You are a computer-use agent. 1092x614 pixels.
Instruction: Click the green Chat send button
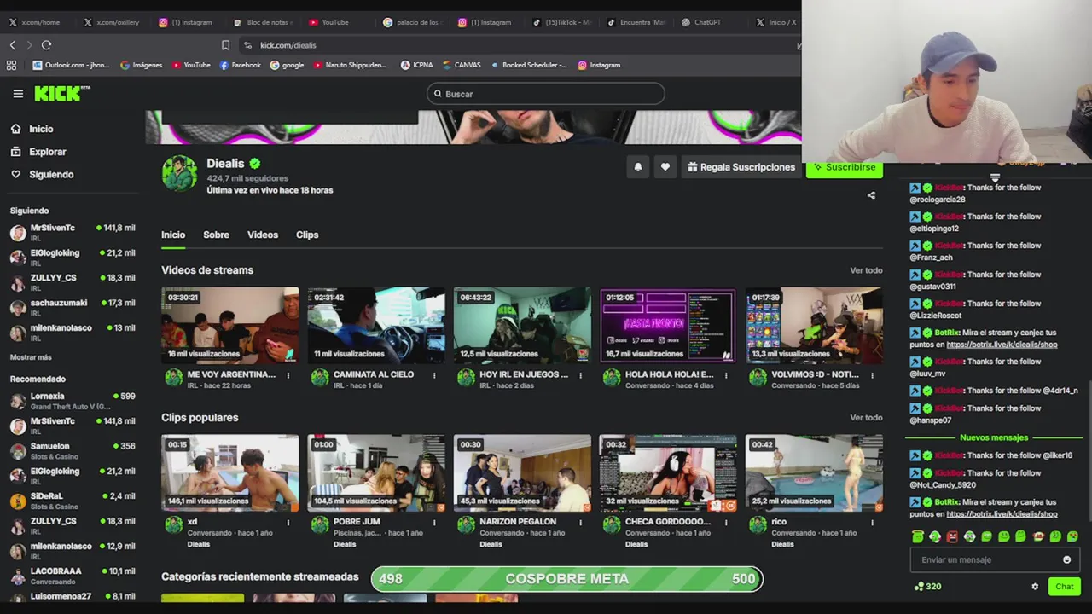click(1065, 587)
